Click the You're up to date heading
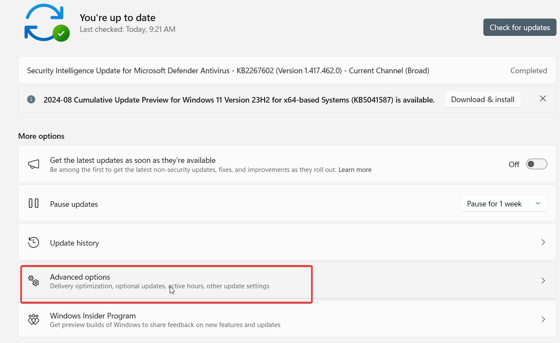 pos(118,18)
